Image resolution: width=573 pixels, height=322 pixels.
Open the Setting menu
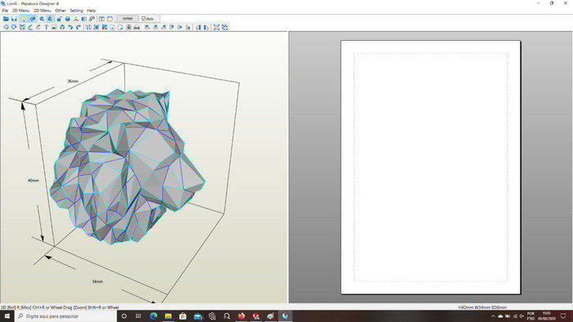(76, 11)
